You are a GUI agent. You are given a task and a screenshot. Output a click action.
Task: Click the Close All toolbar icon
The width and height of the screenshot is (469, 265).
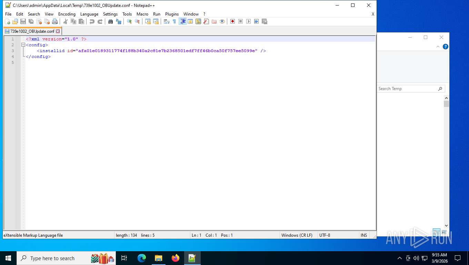point(47,21)
